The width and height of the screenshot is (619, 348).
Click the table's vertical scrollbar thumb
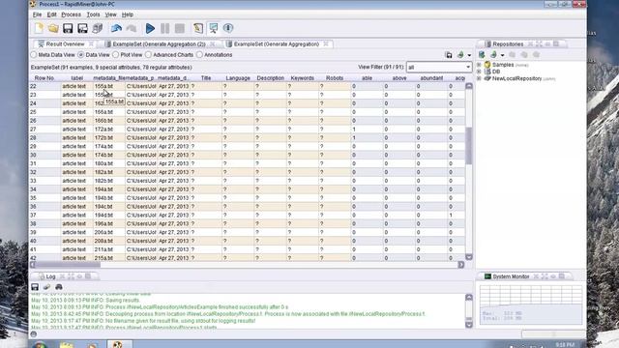(x=469, y=145)
